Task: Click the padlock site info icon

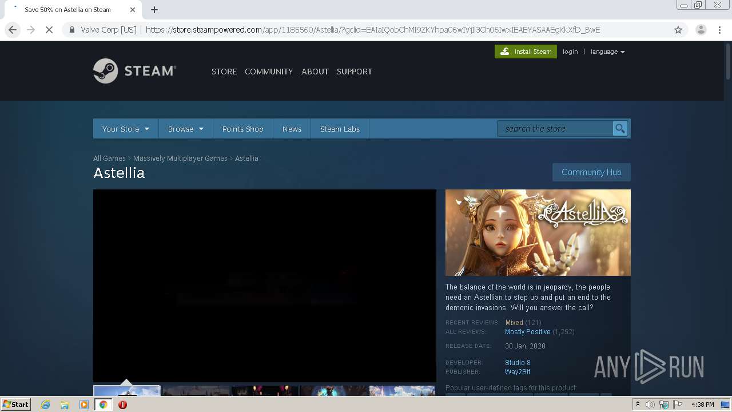Action: (x=71, y=30)
